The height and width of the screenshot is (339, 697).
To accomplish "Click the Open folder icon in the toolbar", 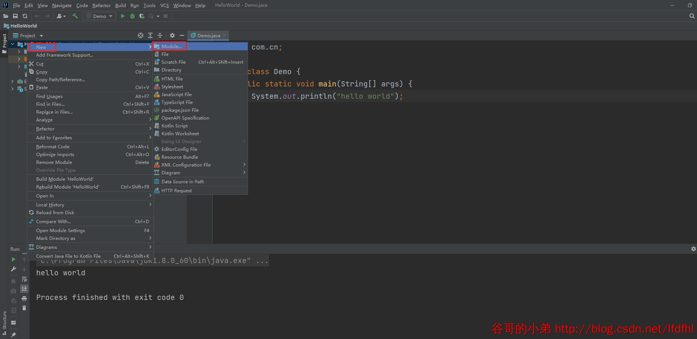I will (6, 16).
